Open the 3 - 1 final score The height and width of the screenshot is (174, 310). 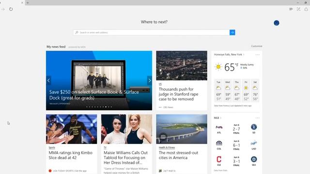236,161
